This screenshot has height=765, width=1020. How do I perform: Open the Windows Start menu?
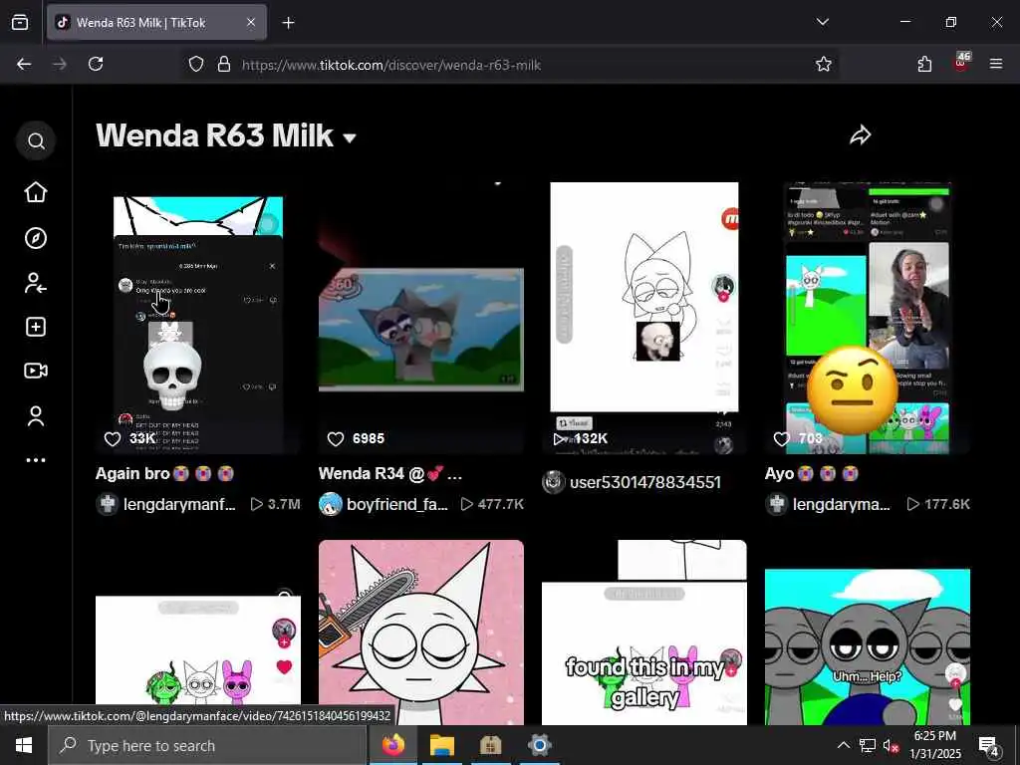click(x=24, y=745)
